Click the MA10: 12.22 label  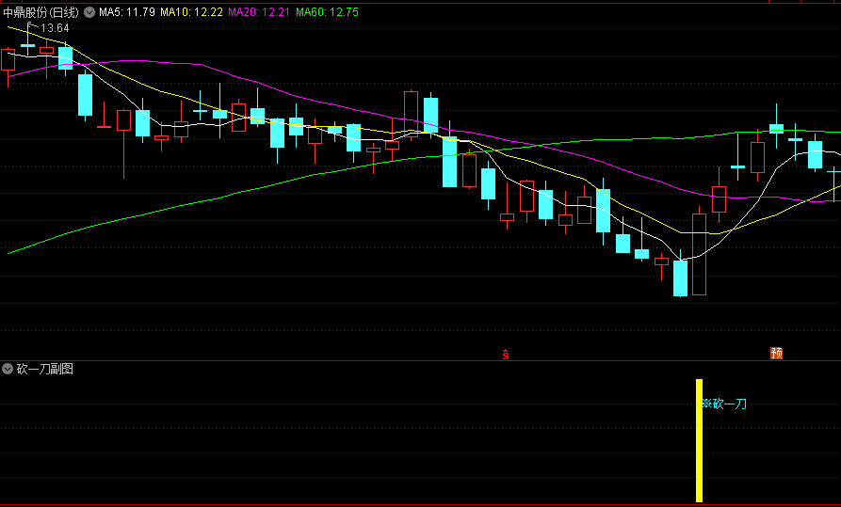tap(191, 12)
